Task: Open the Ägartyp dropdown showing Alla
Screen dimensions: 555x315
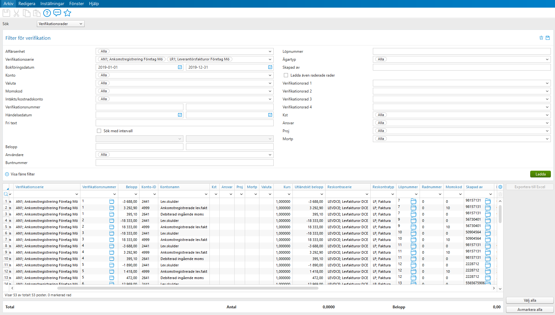Action: point(547,59)
